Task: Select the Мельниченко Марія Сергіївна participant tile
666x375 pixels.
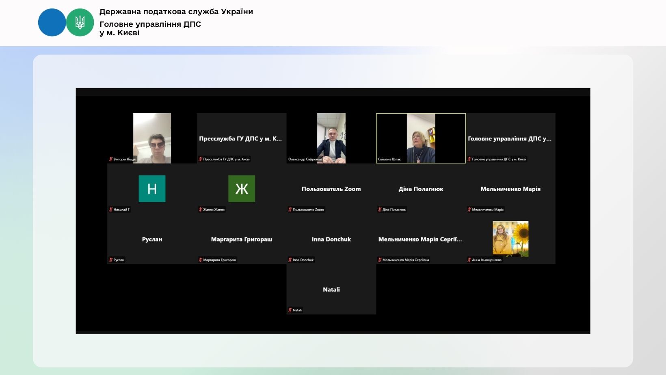Action: click(x=420, y=239)
